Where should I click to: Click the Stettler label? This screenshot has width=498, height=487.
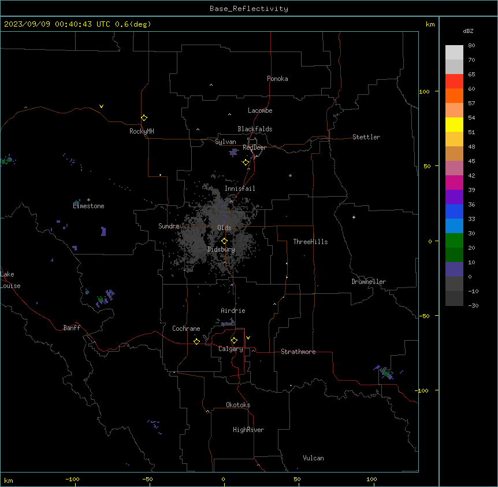(366, 137)
